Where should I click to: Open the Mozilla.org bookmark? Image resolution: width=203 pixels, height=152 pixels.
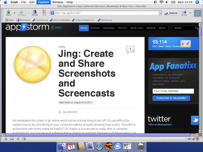point(104,20)
